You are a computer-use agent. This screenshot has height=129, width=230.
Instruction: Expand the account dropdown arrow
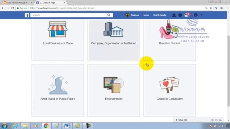(x=201, y=15)
